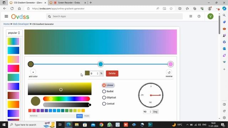The image size is (228, 128).
Task: Select the yellow-to-pink preset thumbnail
Action: click(14, 59)
